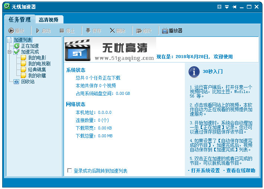Select 加速列表 tree root
This screenshot has height=189, width=264.
click(x=23, y=40)
